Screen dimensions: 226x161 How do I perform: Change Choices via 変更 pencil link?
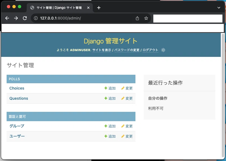click(x=127, y=88)
